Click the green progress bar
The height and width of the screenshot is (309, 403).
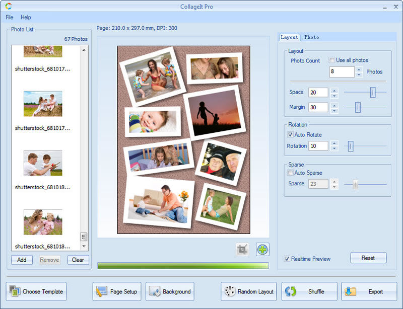click(x=183, y=266)
